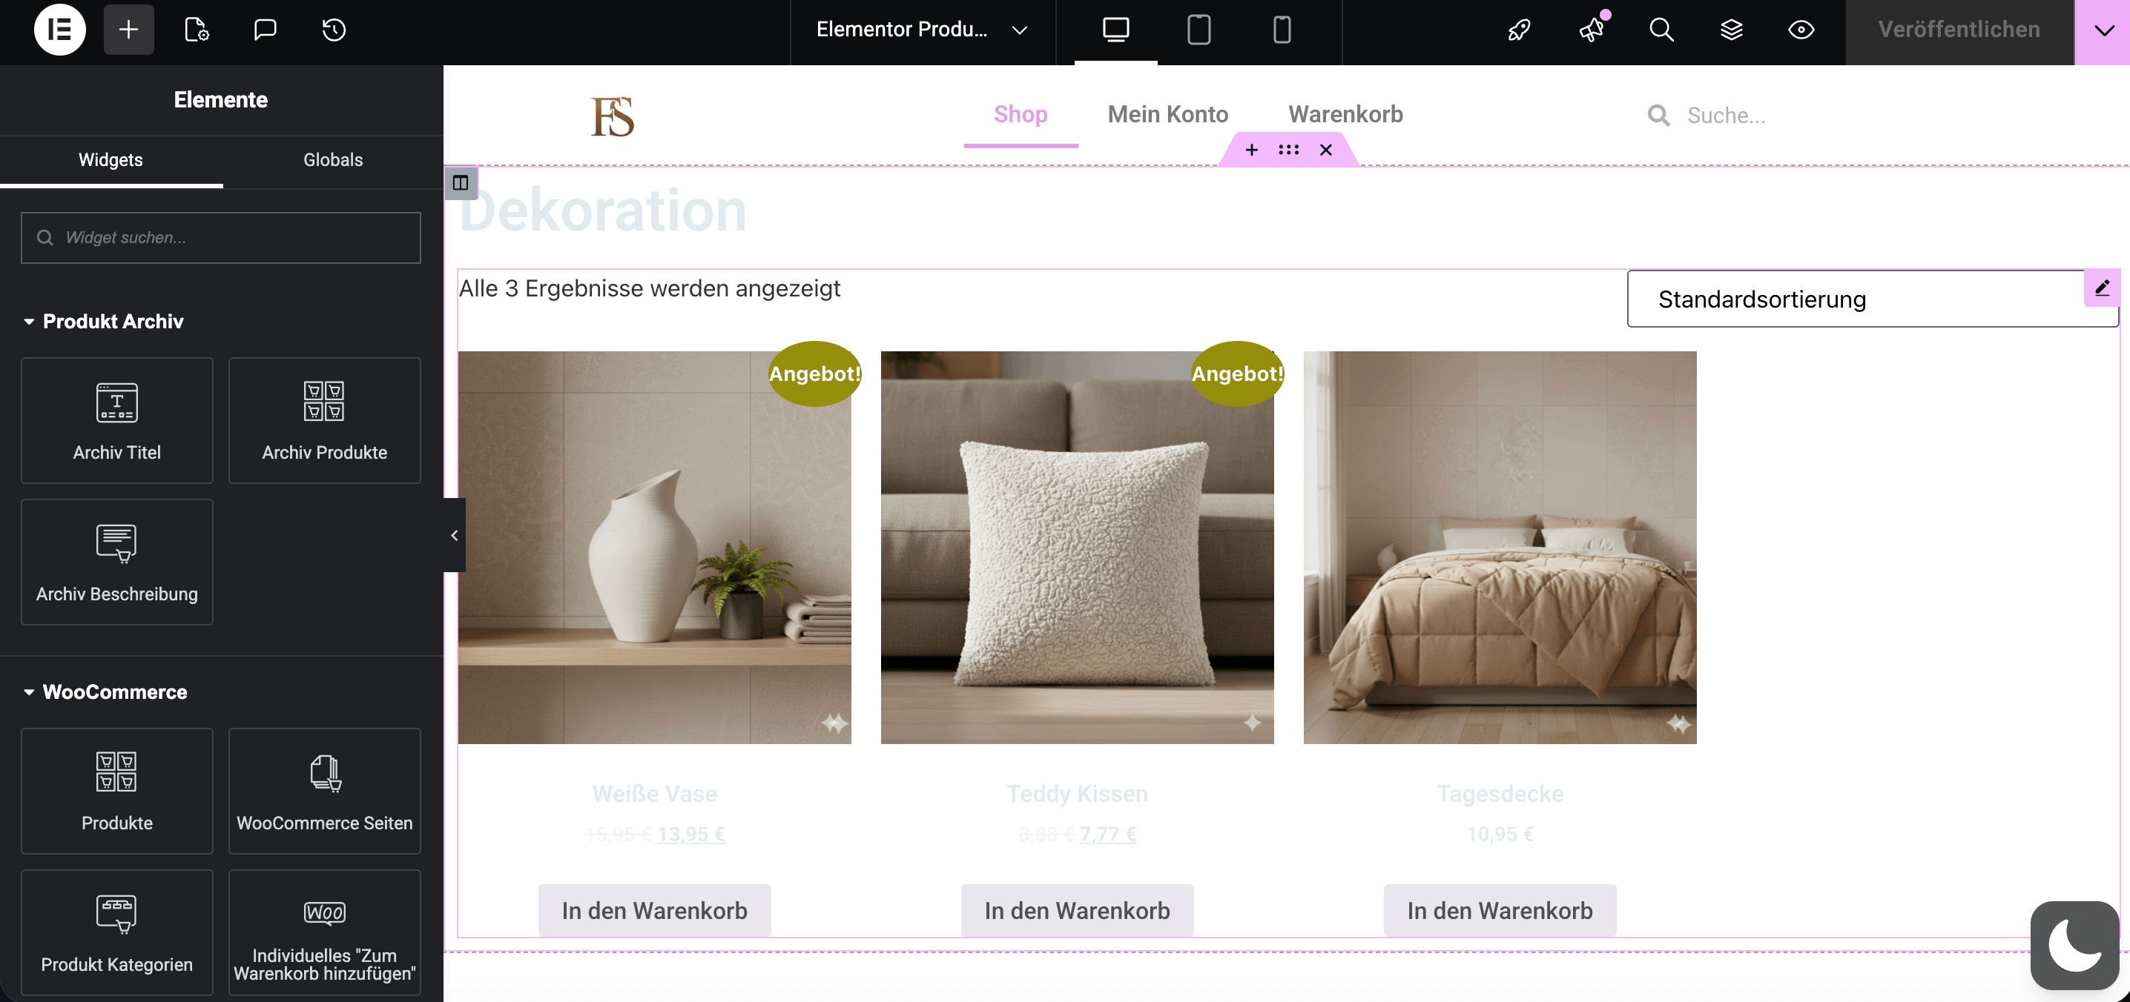Click the What's New megaphone icon
Viewport: 2130px width, 1002px height.
pyautogui.click(x=1591, y=30)
